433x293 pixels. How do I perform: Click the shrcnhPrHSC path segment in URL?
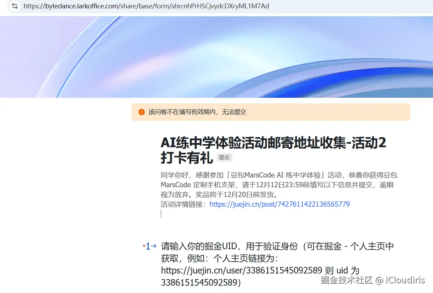[x=193, y=6]
